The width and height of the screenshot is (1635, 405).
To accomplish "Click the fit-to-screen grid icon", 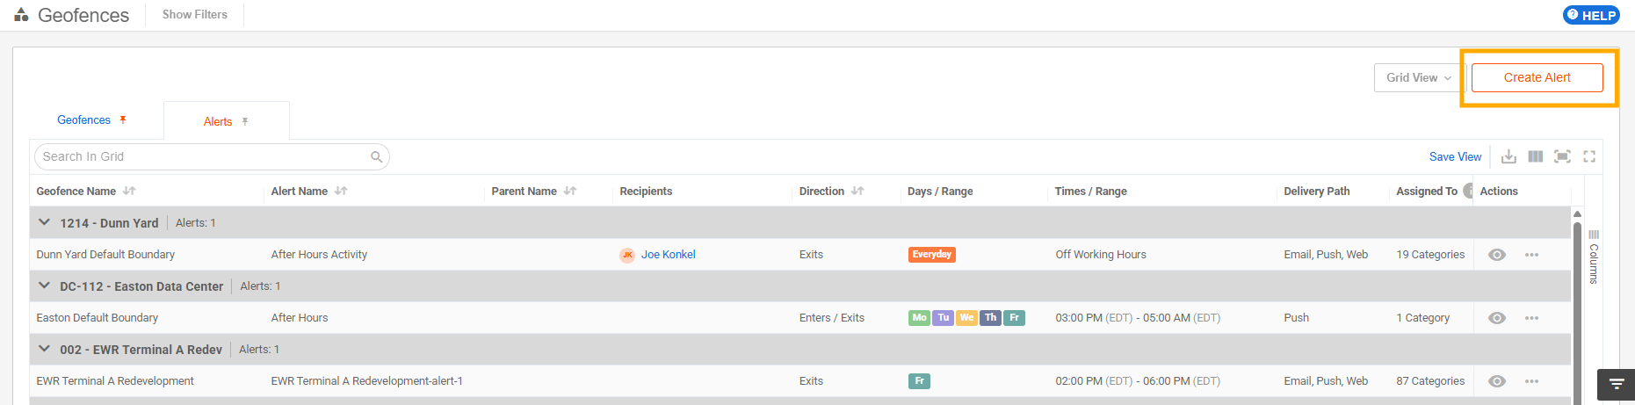I will pos(1562,156).
